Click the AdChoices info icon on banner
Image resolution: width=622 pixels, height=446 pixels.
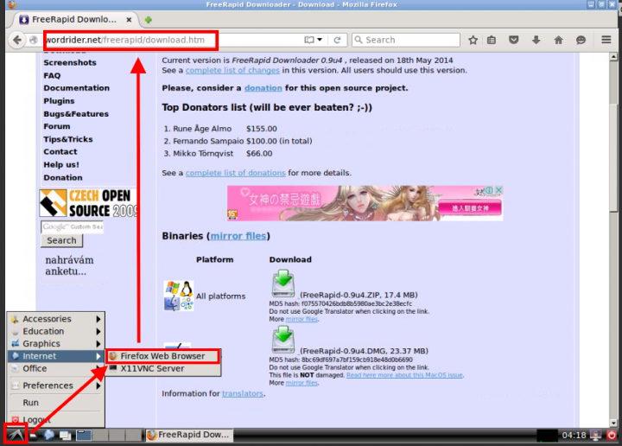pyautogui.click(x=490, y=190)
